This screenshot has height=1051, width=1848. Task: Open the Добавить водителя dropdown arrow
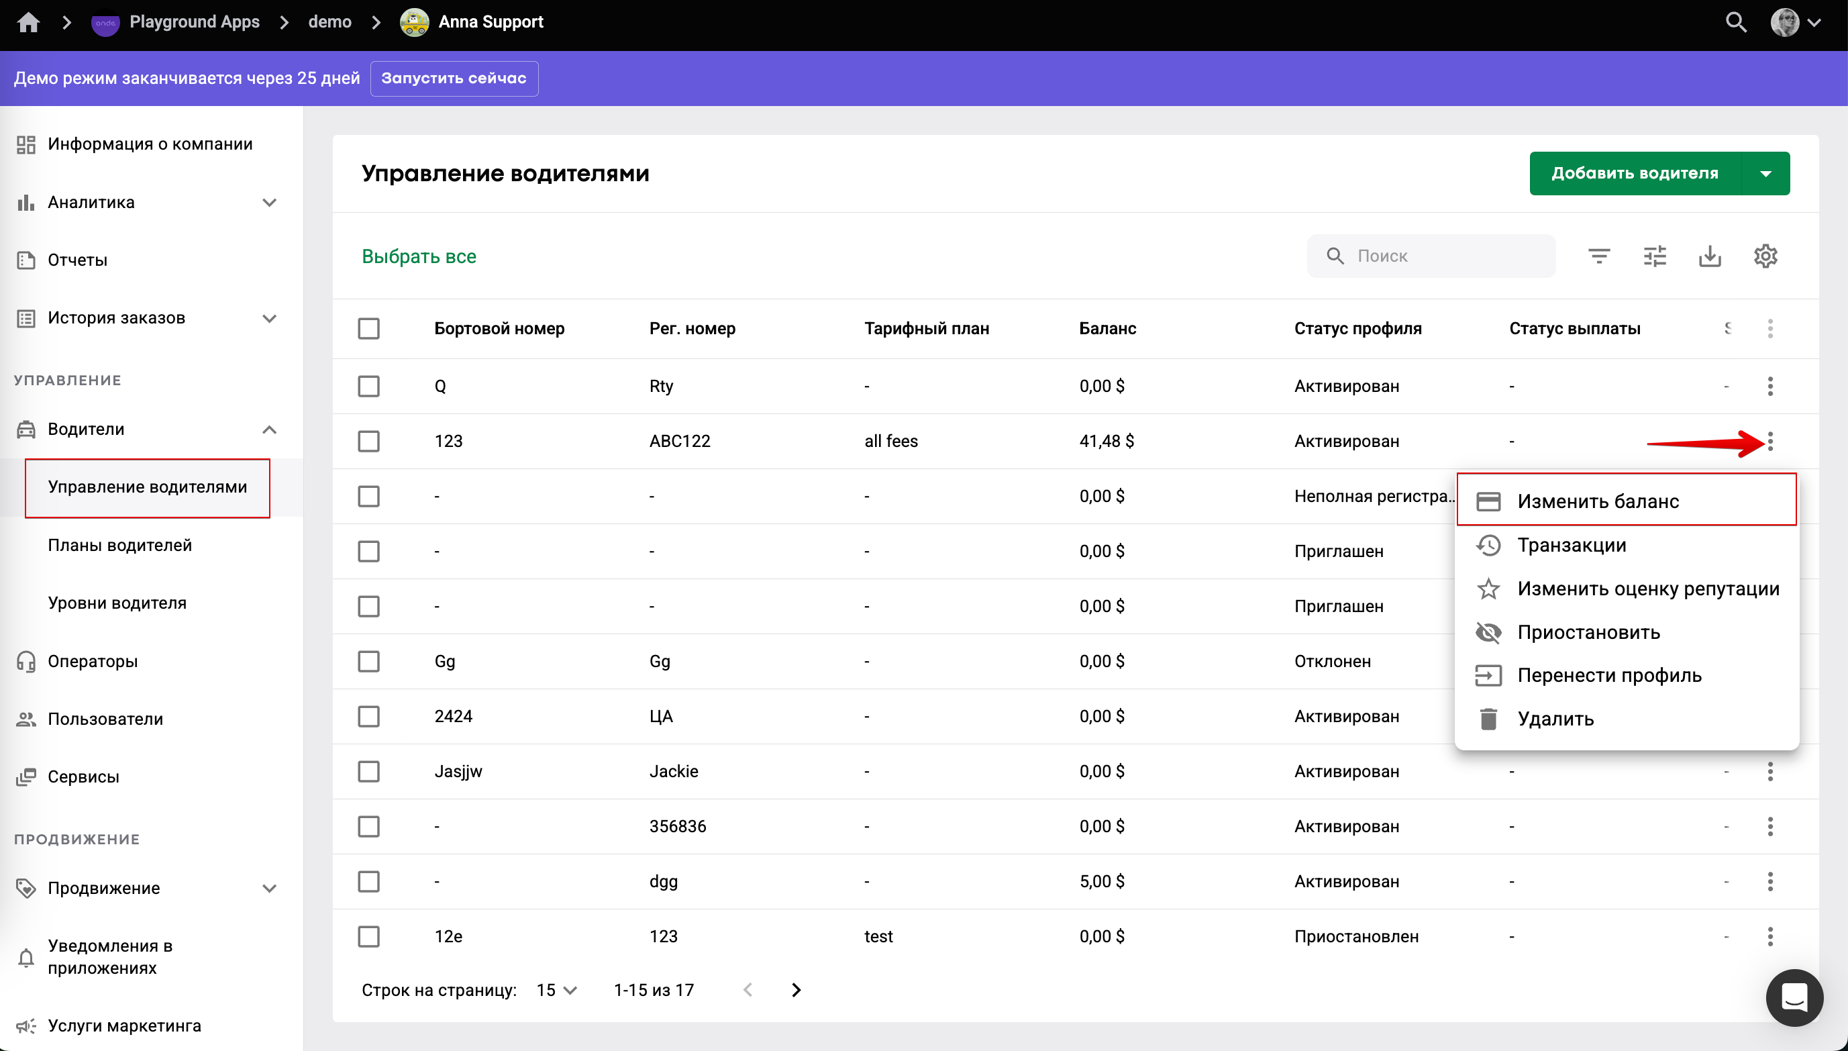click(1765, 174)
